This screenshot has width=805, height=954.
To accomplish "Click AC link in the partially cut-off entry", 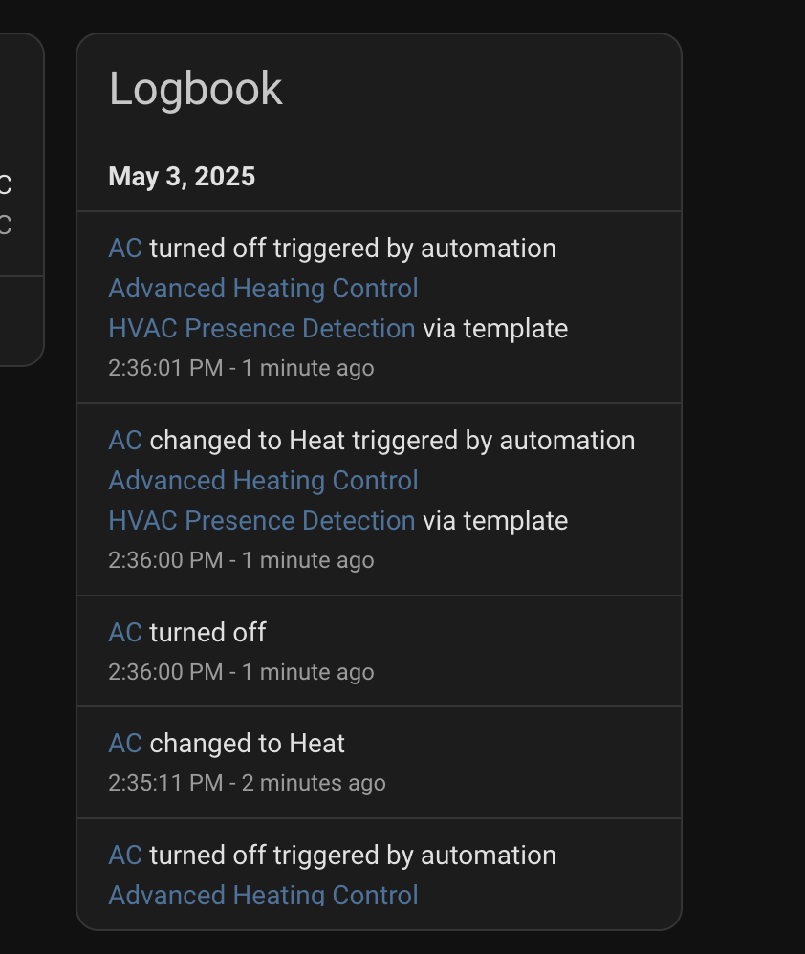I will pos(125,856).
